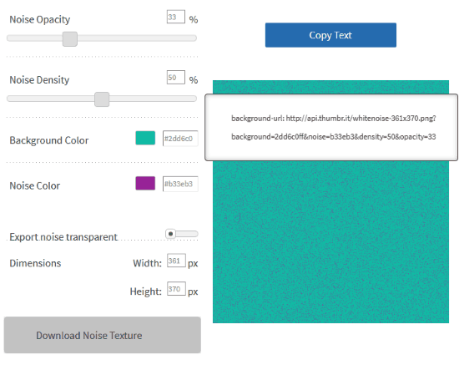Click the Width dimension input
The height and width of the screenshot is (370, 459).
[176, 261]
